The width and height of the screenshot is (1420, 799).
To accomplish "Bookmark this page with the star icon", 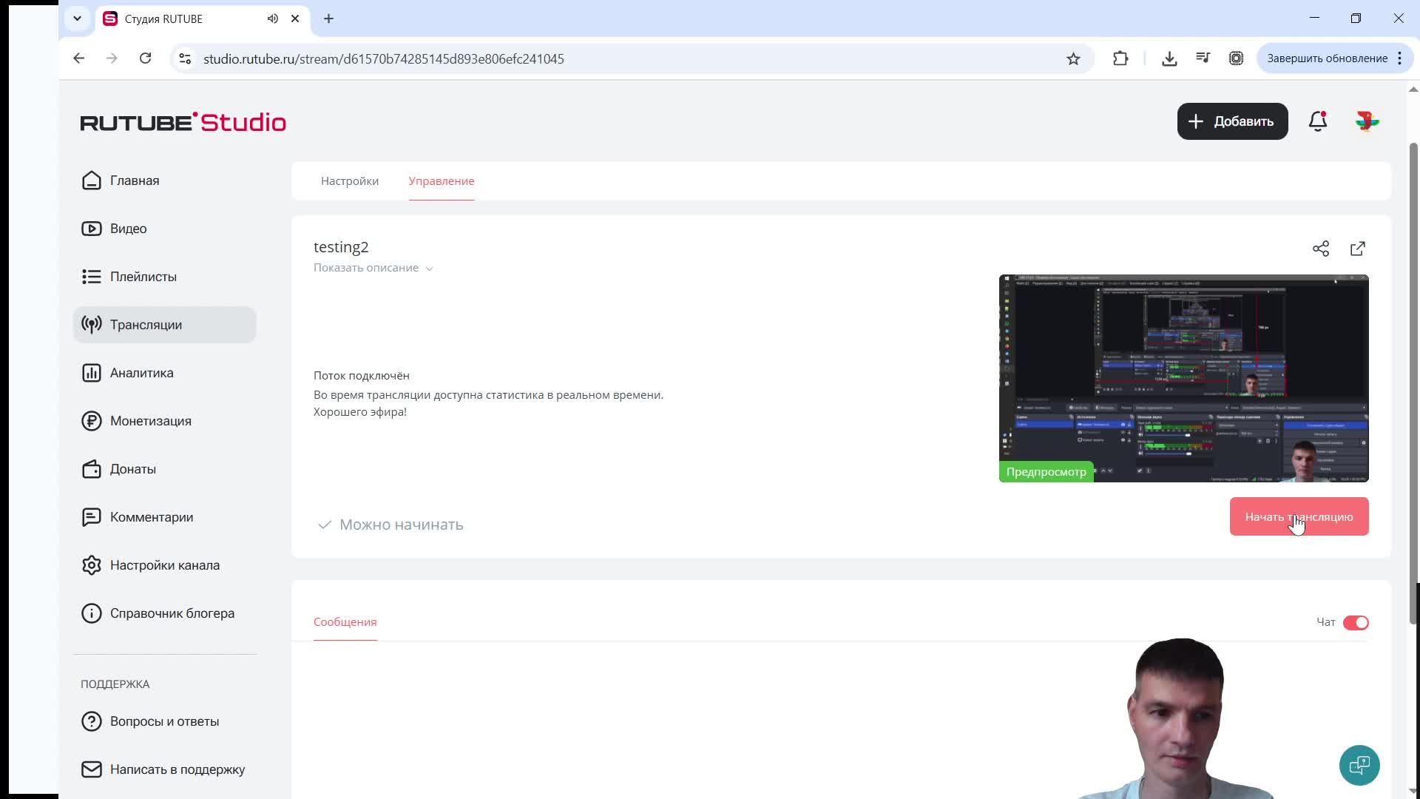I will point(1074,59).
